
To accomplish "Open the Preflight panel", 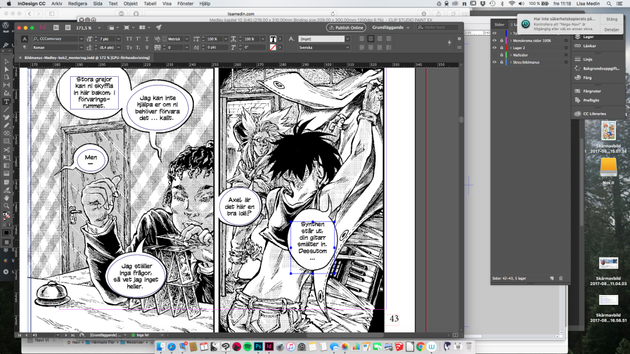I will pos(591,100).
